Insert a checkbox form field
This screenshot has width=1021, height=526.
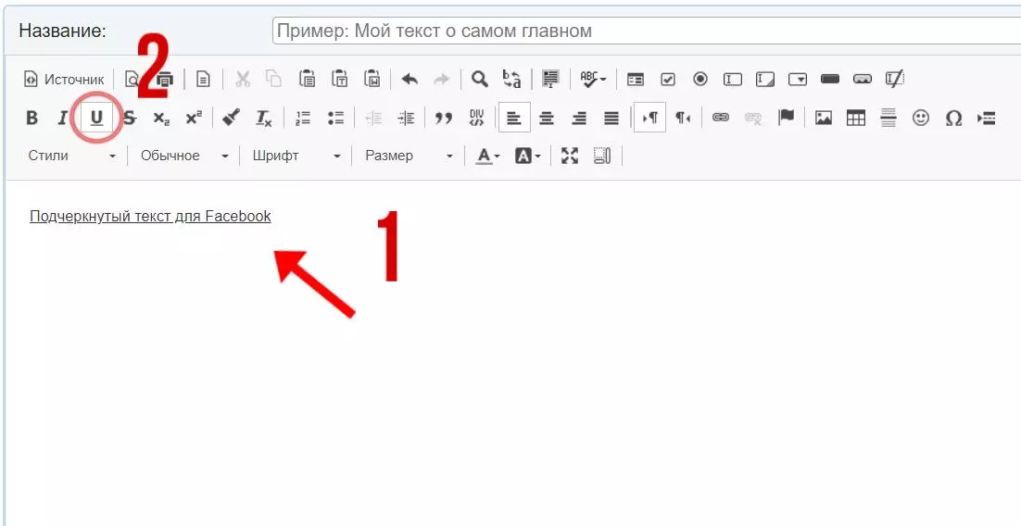tap(667, 80)
